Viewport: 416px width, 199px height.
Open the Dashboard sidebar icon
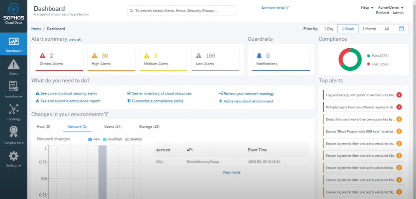pos(13,42)
